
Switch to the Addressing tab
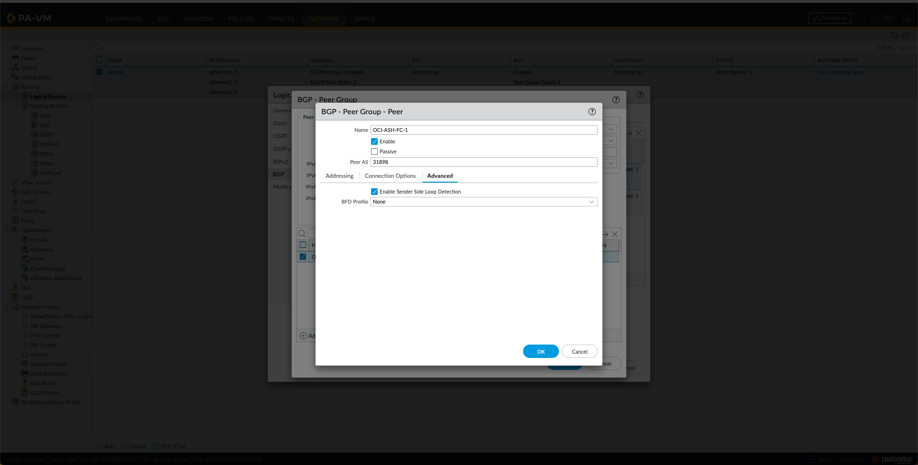point(339,176)
